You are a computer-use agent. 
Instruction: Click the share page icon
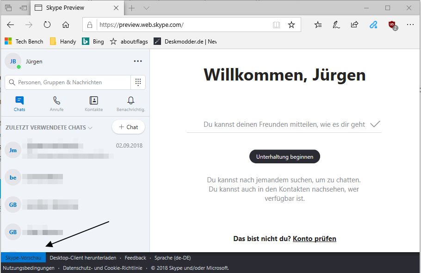pyautogui.click(x=354, y=25)
